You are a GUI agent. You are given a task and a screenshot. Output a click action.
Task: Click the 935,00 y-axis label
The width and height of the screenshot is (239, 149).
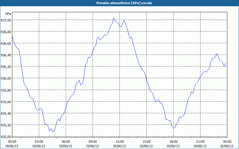(x=6, y=136)
